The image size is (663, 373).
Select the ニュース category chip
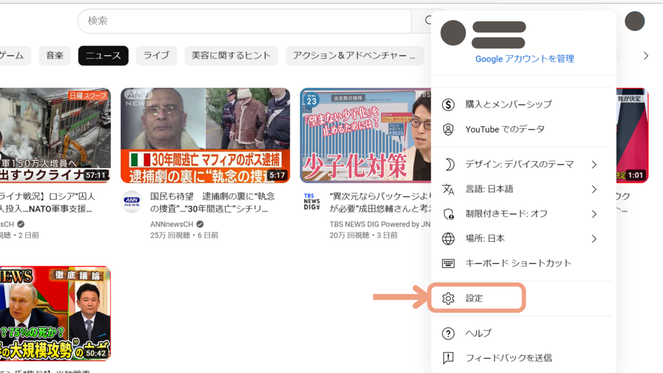(x=103, y=55)
